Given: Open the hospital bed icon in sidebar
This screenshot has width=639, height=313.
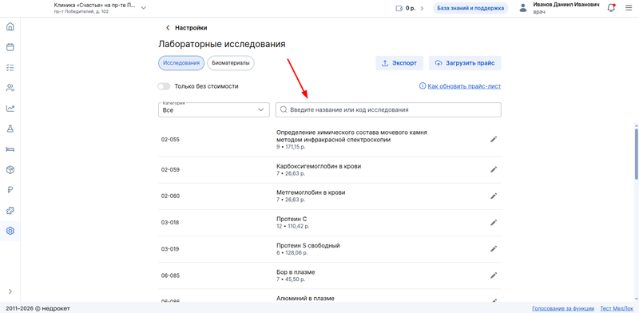Looking at the screenshot, I should pos(10,149).
